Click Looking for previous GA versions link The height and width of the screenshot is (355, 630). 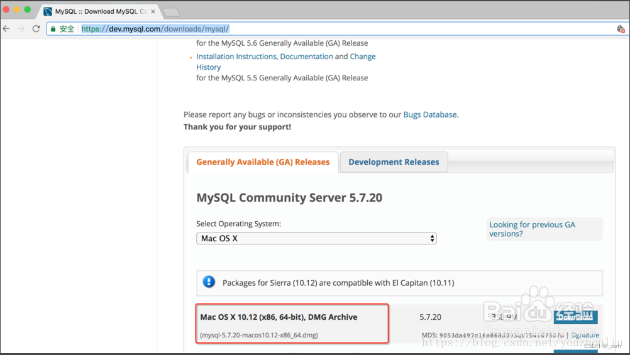coord(533,229)
